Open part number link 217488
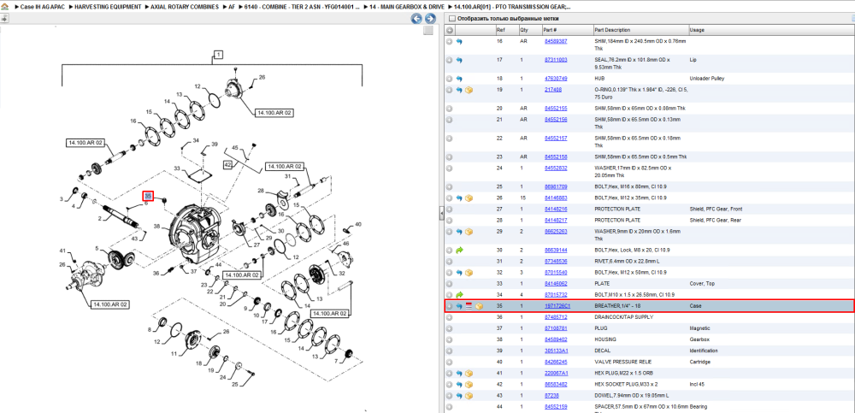The width and height of the screenshot is (855, 413). click(x=553, y=90)
